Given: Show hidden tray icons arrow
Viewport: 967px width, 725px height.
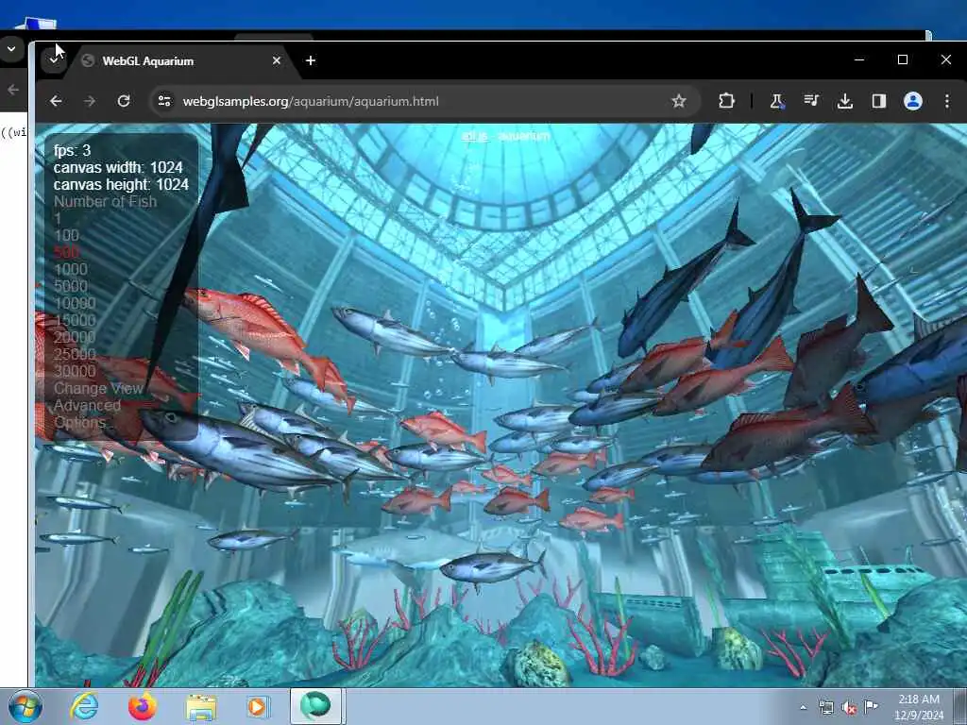Looking at the screenshot, I should (x=803, y=708).
